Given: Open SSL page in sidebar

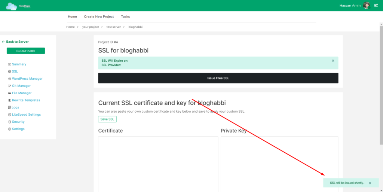Looking at the screenshot, I should 15,71.
